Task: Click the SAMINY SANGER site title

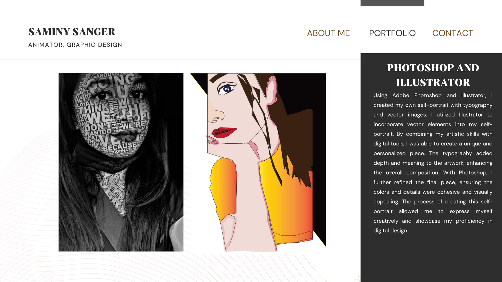Action: pos(72,32)
